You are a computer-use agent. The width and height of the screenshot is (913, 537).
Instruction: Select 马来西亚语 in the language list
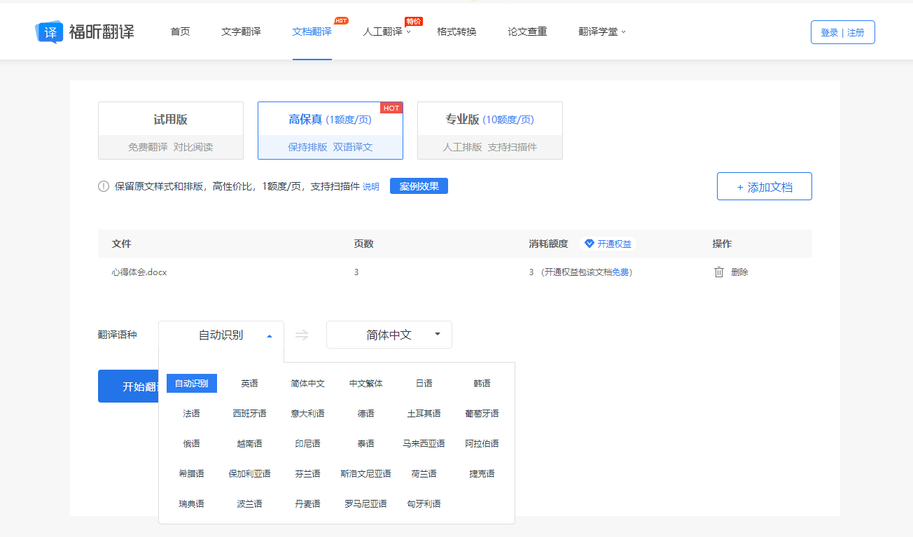pyautogui.click(x=424, y=444)
